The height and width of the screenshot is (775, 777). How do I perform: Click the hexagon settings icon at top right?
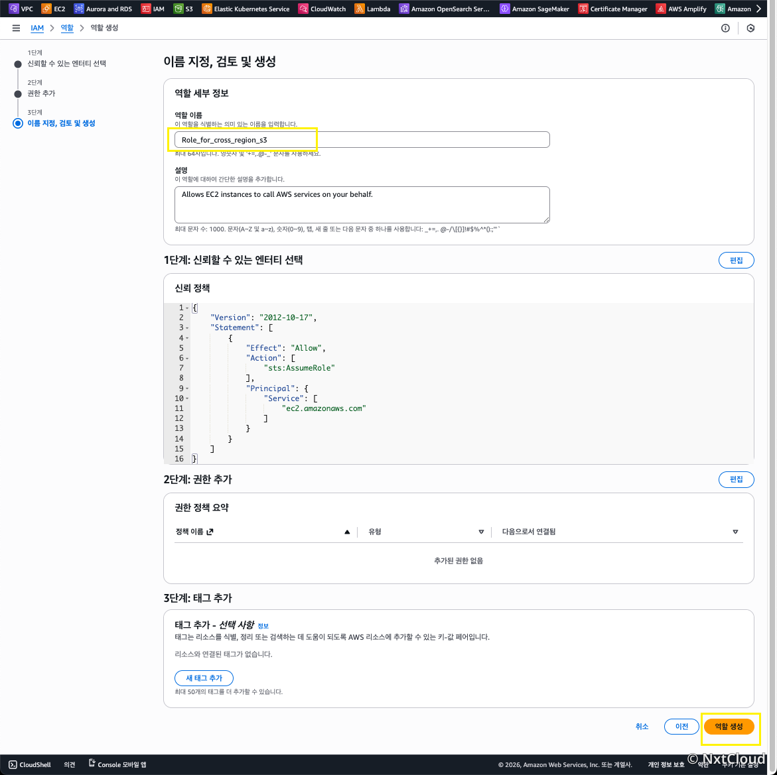750,29
